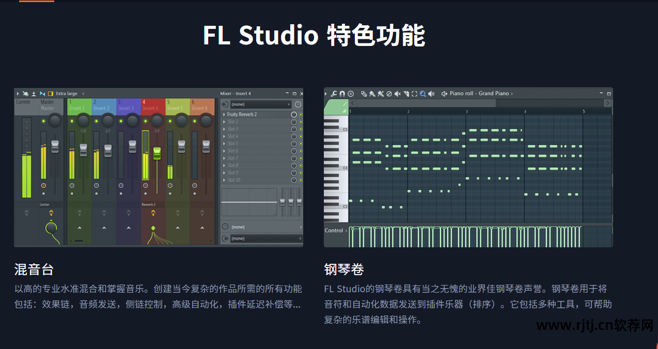The image size is (658, 349).
Task: Open the mixer output (none) dropdown at bottom
Action: (265, 239)
